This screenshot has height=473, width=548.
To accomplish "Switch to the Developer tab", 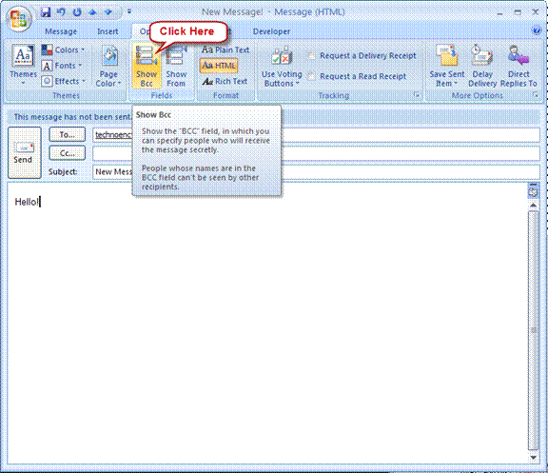I will pos(271,31).
